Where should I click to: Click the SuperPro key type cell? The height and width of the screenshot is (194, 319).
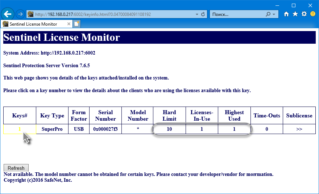click(52, 129)
